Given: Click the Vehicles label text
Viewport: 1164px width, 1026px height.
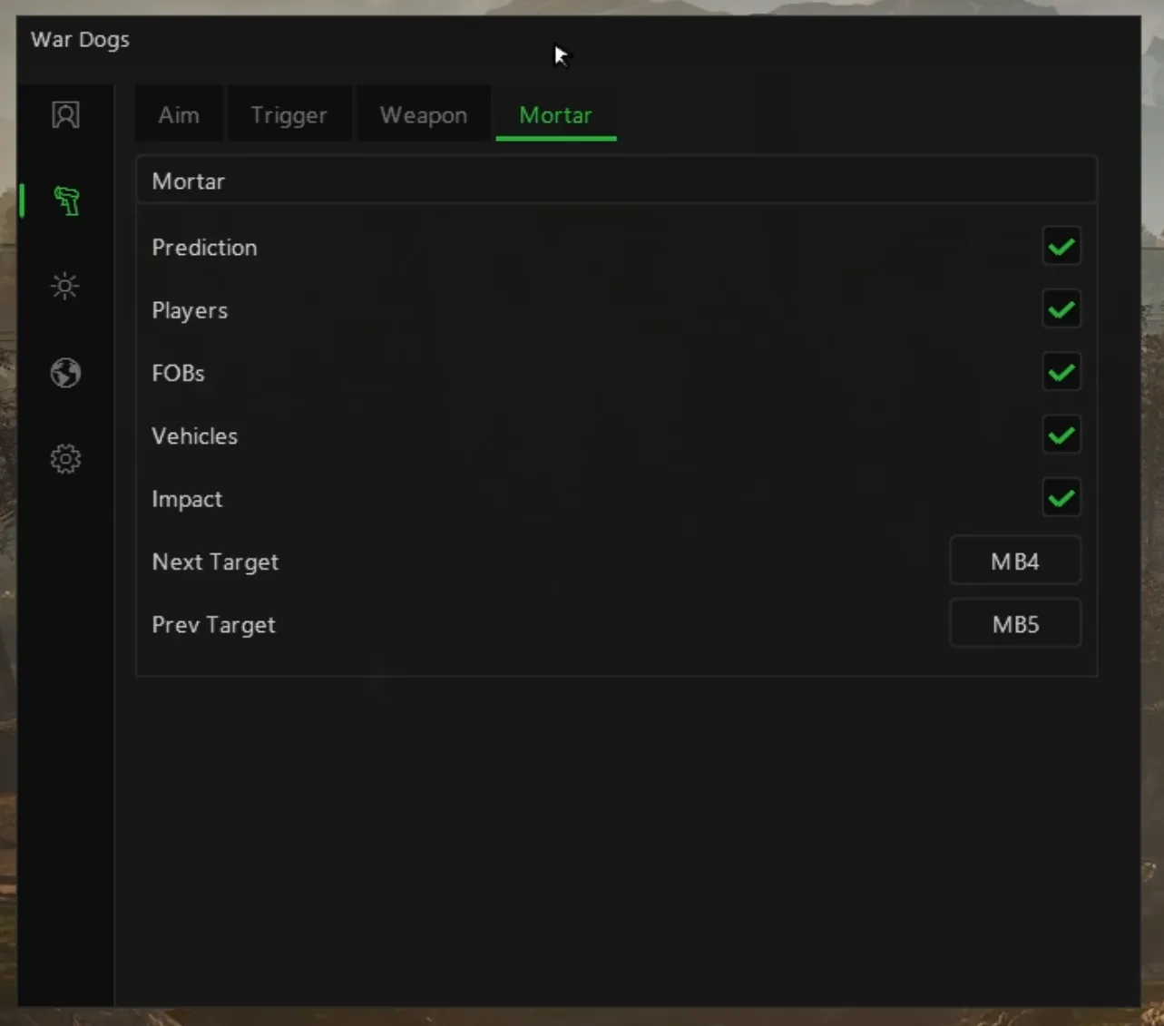Looking at the screenshot, I should (x=194, y=435).
